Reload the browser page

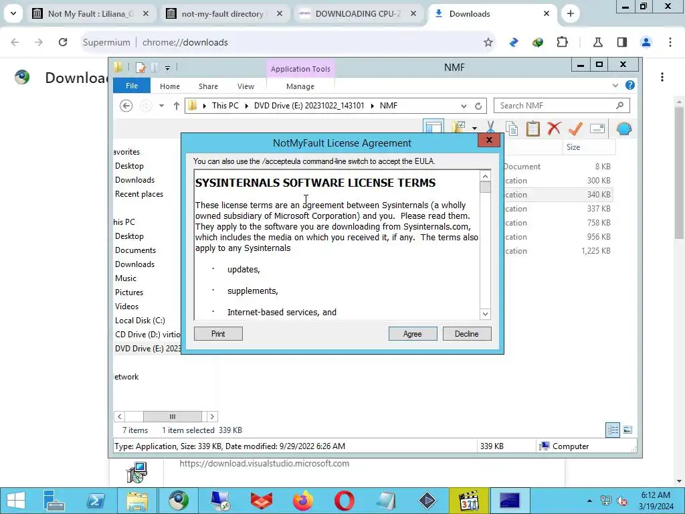63,42
